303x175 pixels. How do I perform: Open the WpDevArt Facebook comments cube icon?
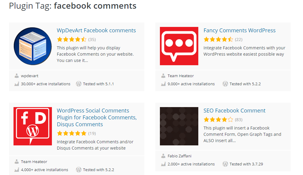(x=33, y=46)
